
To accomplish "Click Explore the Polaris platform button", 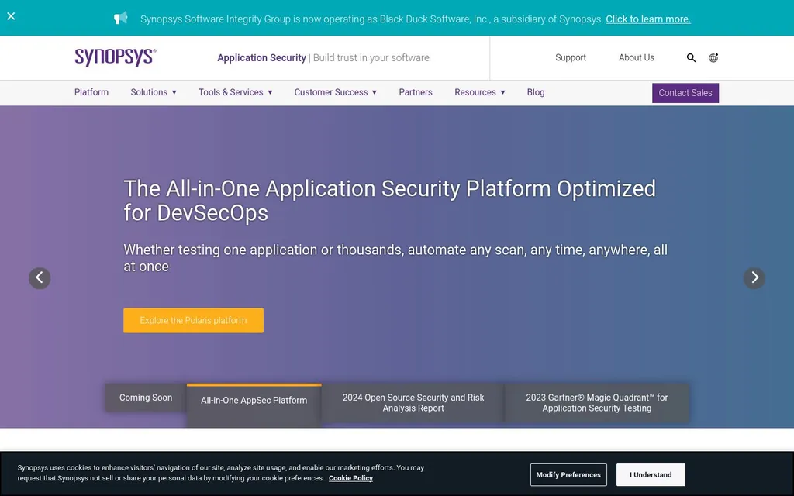I will 193,321.
